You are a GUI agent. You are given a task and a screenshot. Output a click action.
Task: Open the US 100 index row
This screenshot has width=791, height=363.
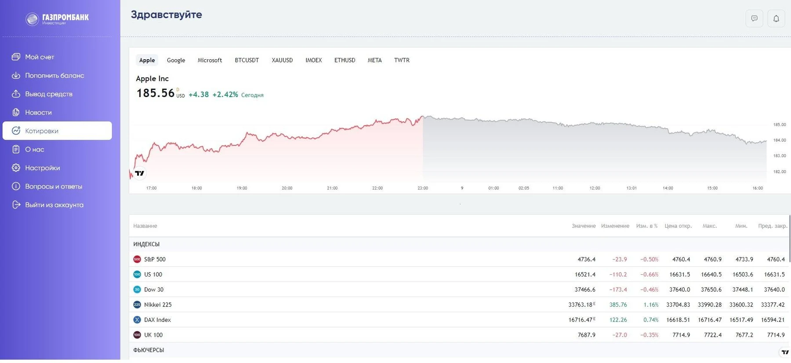pos(459,274)
